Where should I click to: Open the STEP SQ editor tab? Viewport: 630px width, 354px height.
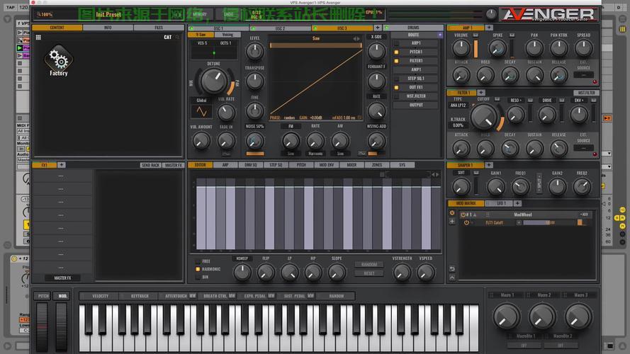pos(276,165)
